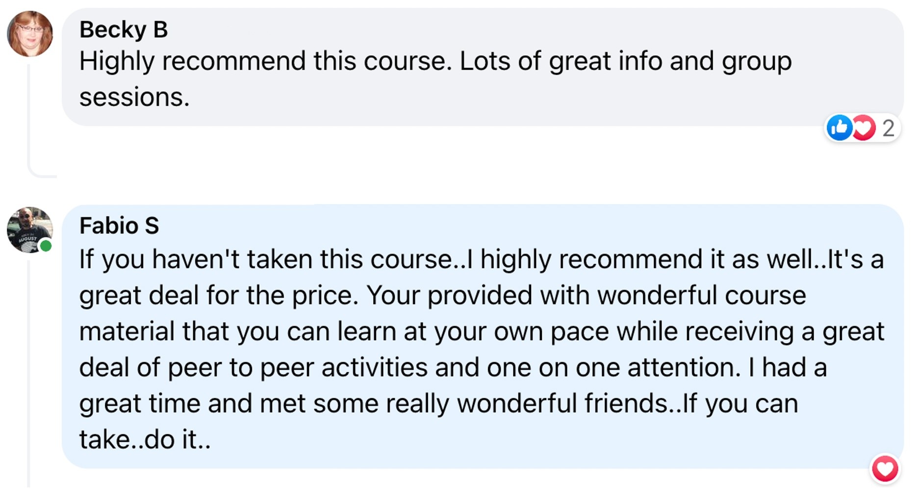Click the words "take..do it.."

[x=145, y=439]
